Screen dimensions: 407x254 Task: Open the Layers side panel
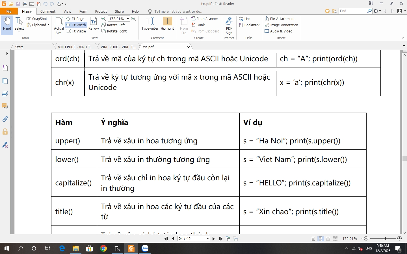(5, 93)
